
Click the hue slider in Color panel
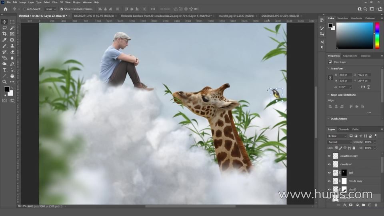(x=377, y=35)
